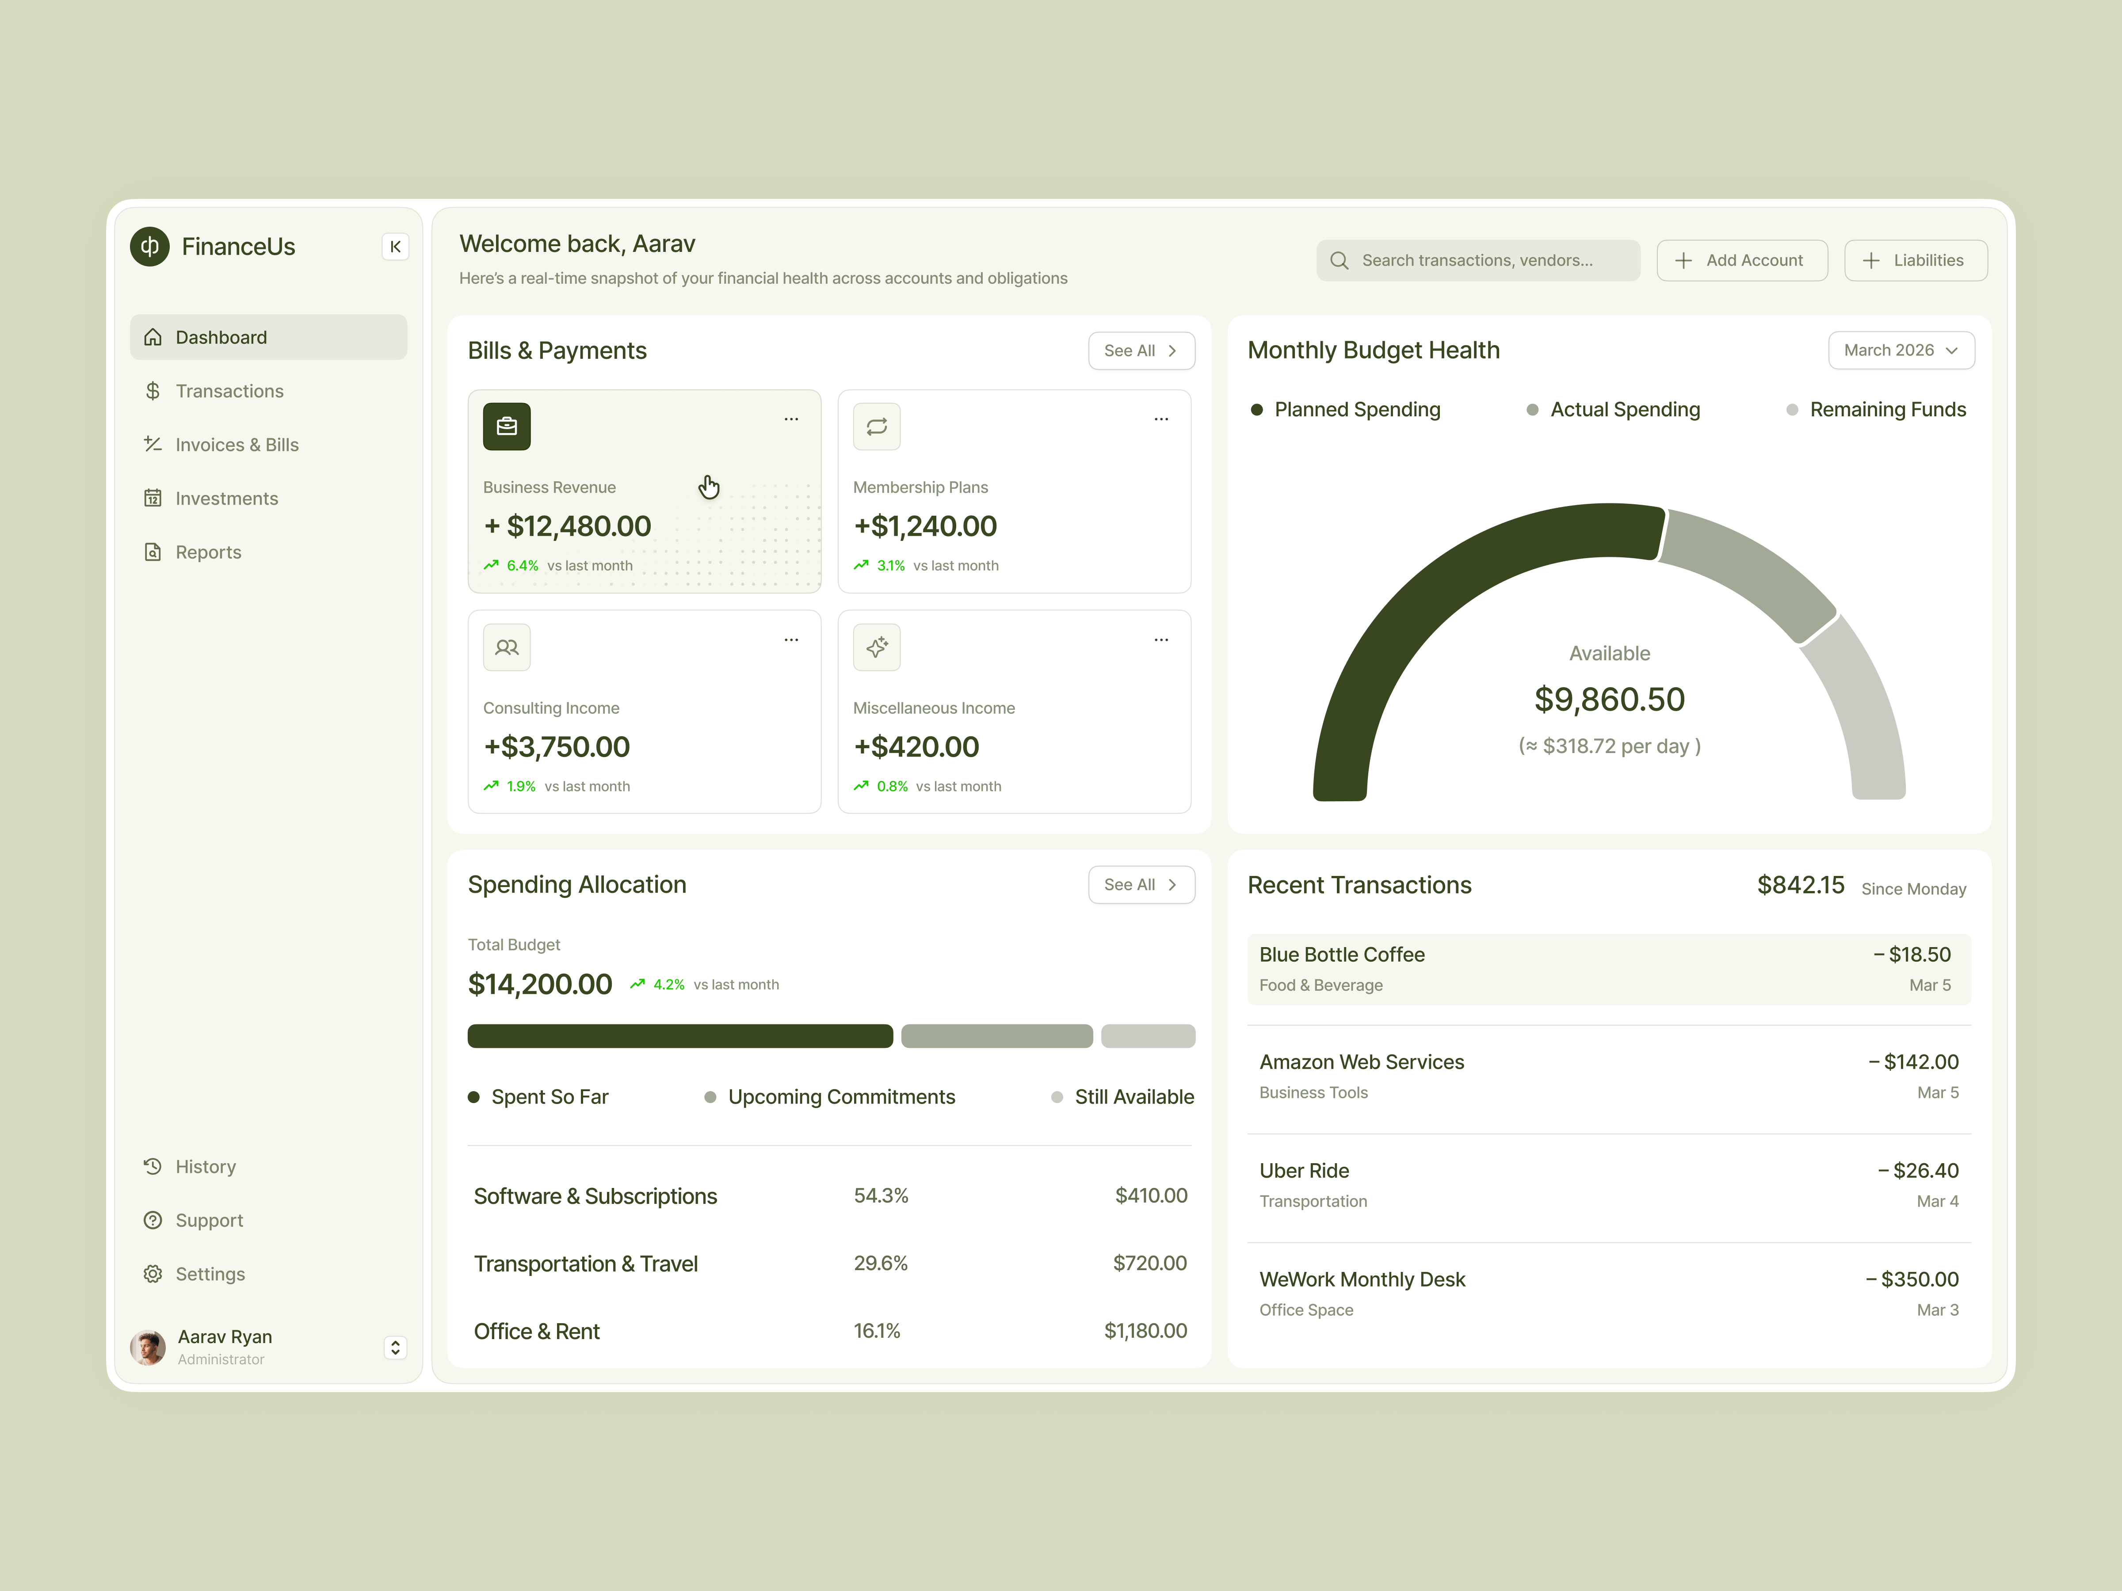Image resolution: width=2122 pixels, height=1591 pixels.
Task: Select the Reports document icon
Action: [153, 552]
